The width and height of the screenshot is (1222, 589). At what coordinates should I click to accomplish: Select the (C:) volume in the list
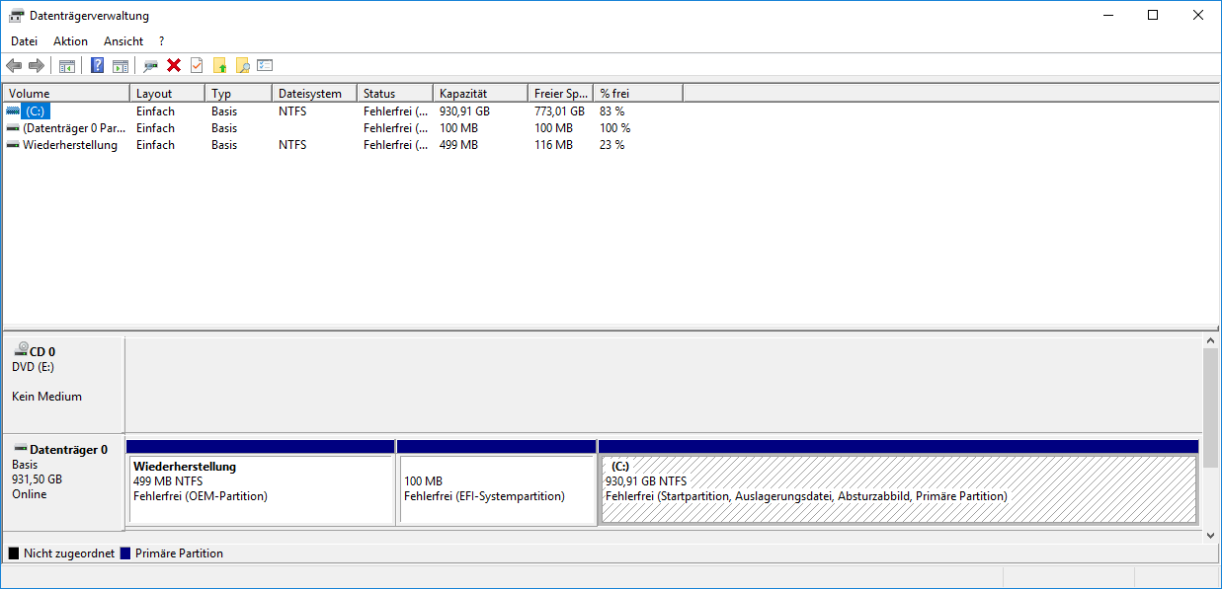(36, 111)
